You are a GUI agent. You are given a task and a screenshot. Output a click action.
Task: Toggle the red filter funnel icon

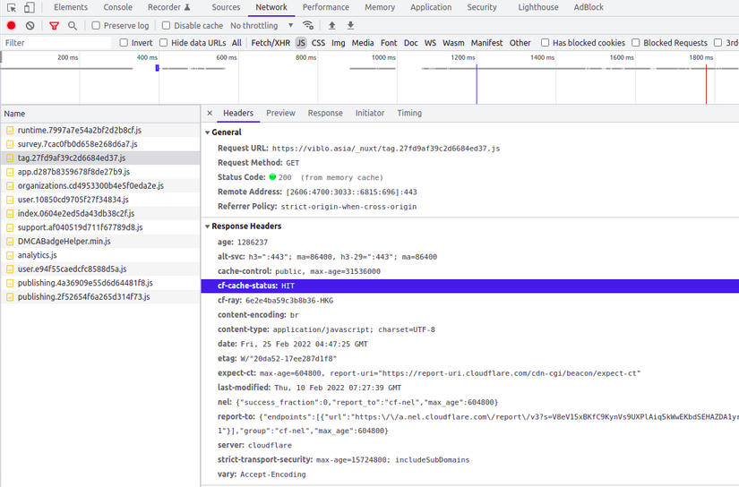(55, 26)
